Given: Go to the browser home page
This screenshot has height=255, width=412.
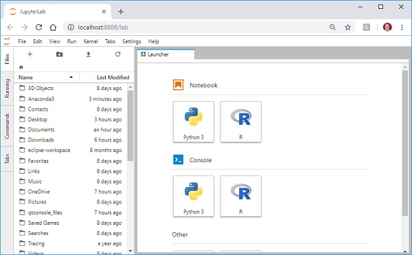Looking at the screenshot, I should (53, 27).
